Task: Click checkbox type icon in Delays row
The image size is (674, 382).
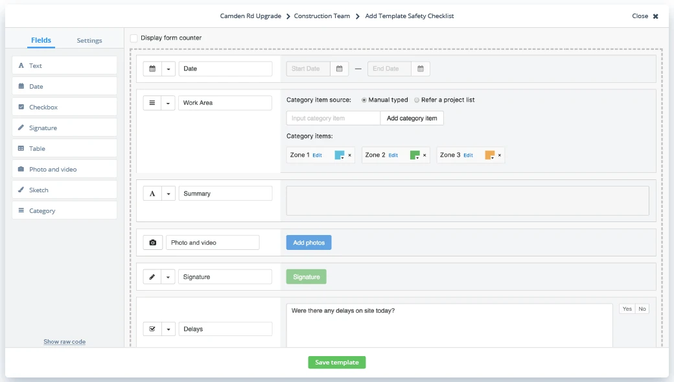Action: 152,329
